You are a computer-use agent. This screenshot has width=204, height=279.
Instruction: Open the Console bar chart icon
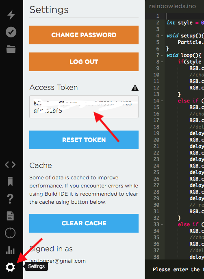coord(10,250)
